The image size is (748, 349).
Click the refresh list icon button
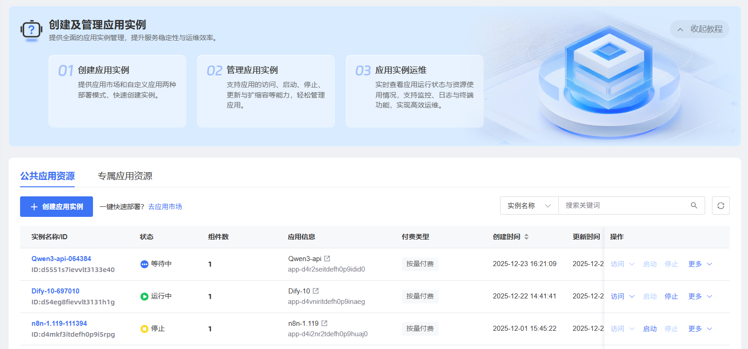(720, 205)
